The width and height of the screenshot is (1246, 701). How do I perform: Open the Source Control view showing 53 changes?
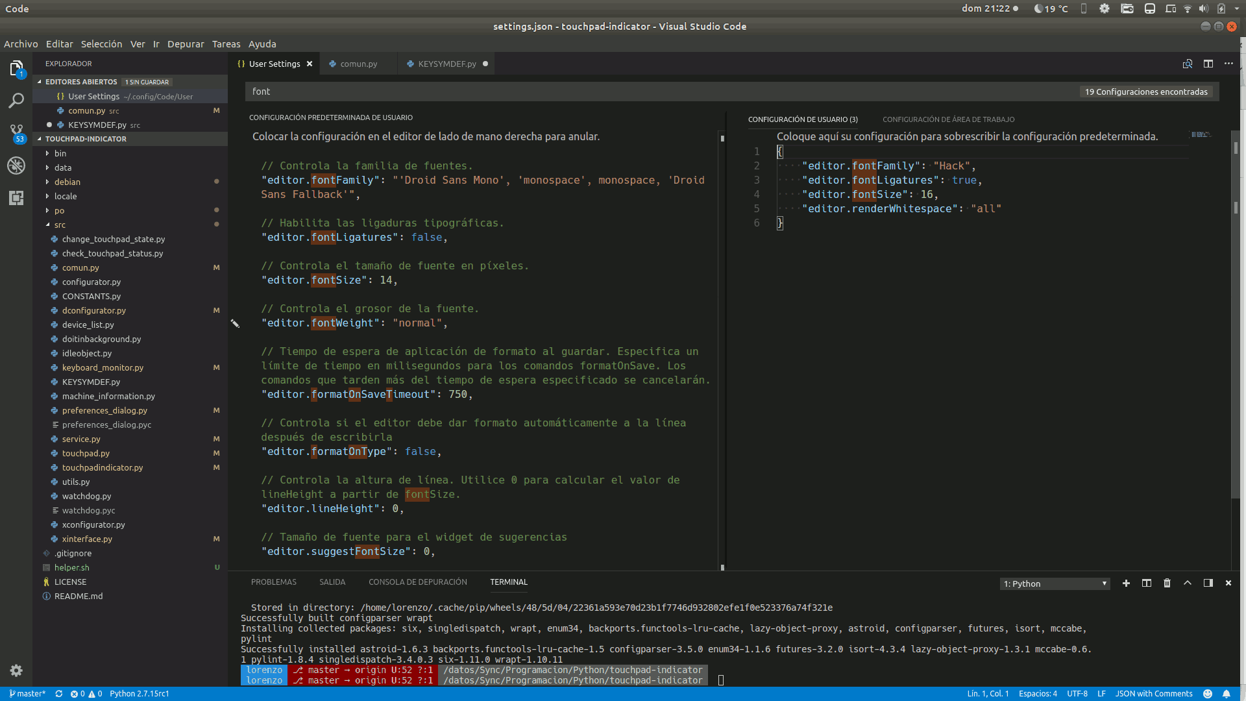pyautogui.click(x=16, y=133)
